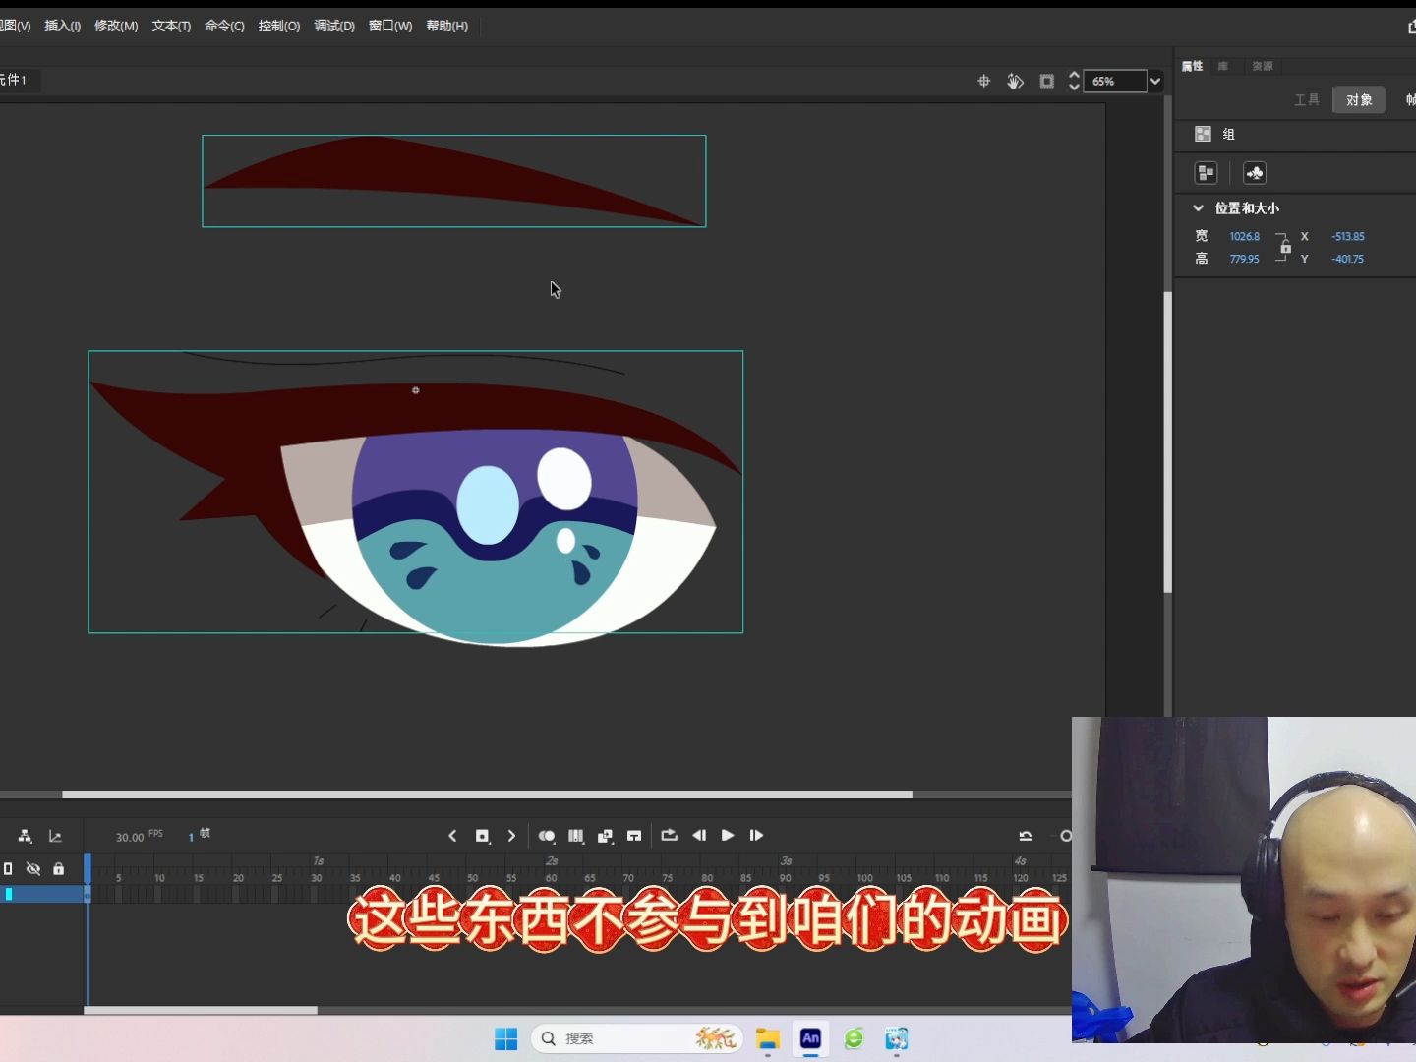
Task: Open the blue anime taskbar app icon
Action: point(896,1038)
